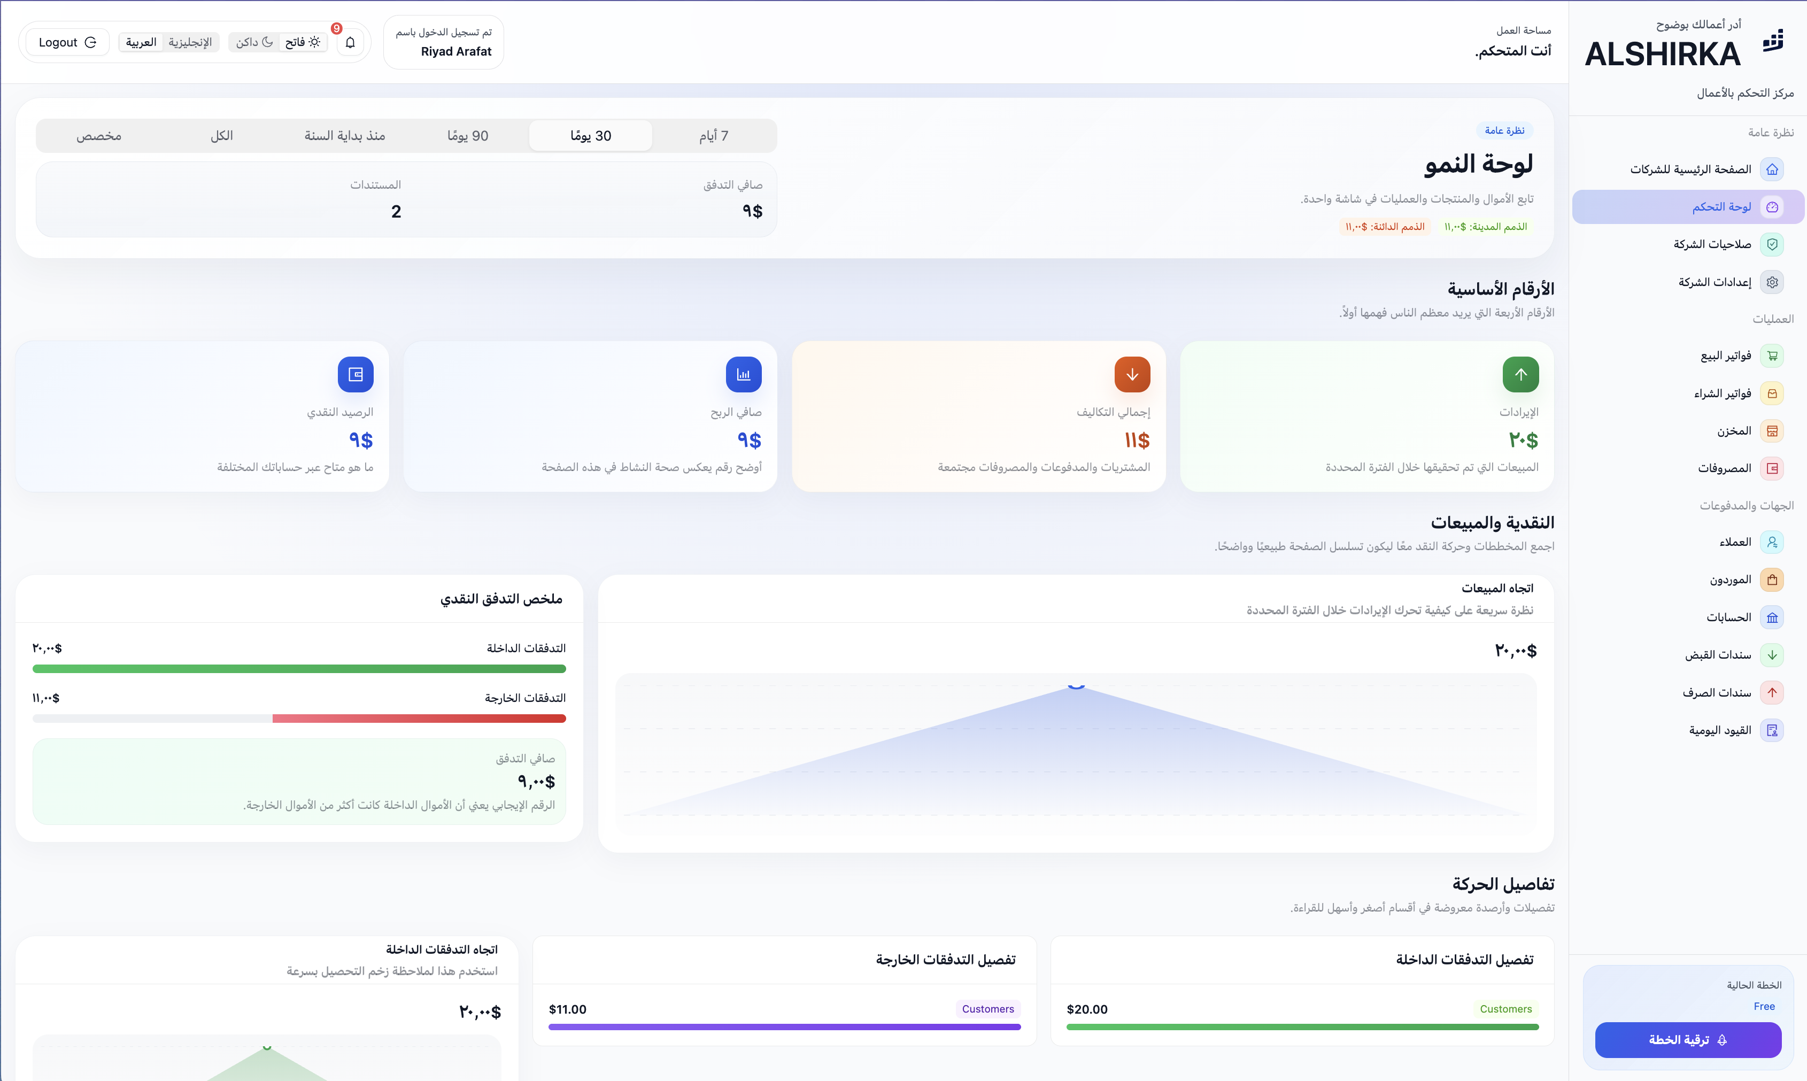This screenshot has height=1081, width=1807.
Task: Click the نظرة عامة blue badge
Action: (x=1505, y=130)
